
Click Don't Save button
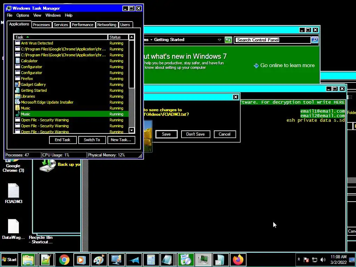pos(195,134)
